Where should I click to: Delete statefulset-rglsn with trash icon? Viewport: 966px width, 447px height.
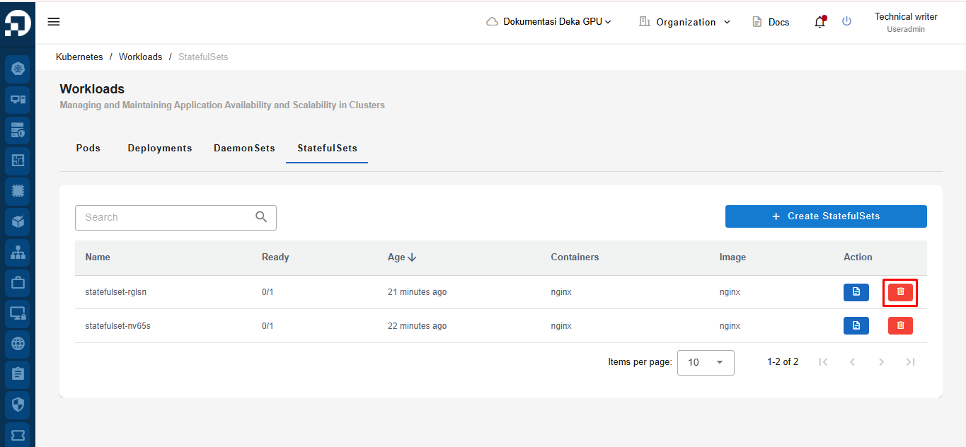point(900,292)
